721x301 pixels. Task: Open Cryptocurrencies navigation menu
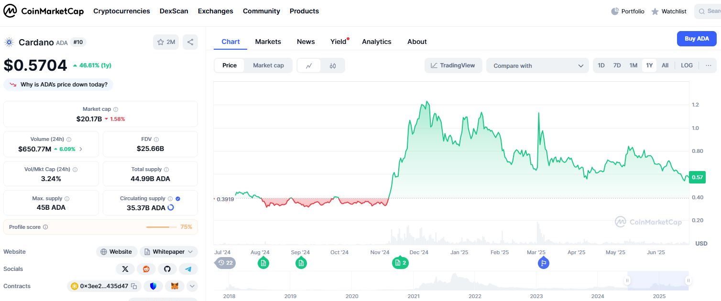tap(121, 11)
